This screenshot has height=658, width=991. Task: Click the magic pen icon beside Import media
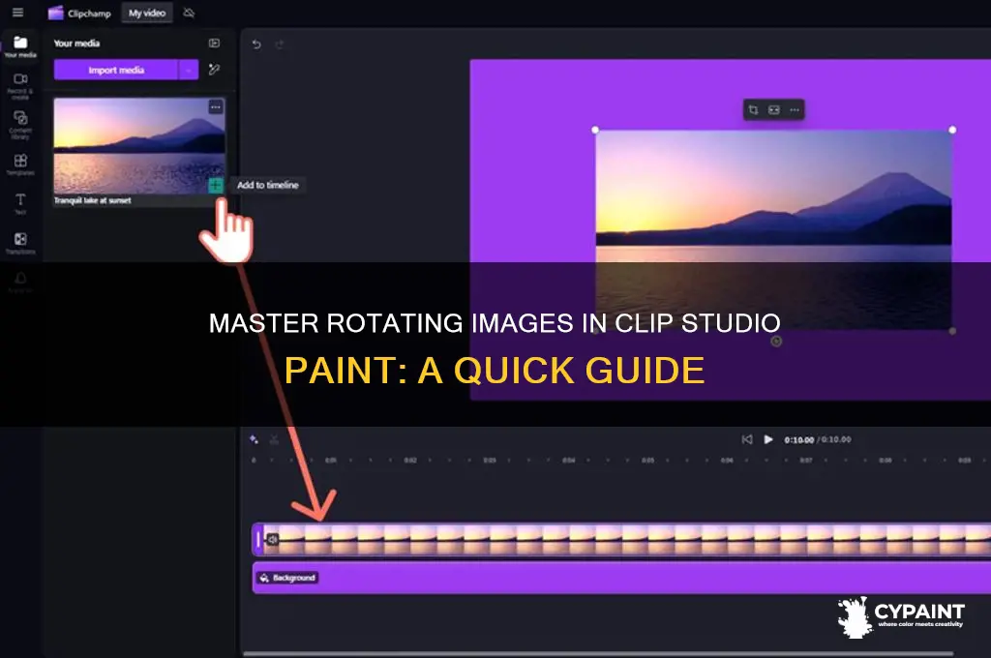[214, 70]
